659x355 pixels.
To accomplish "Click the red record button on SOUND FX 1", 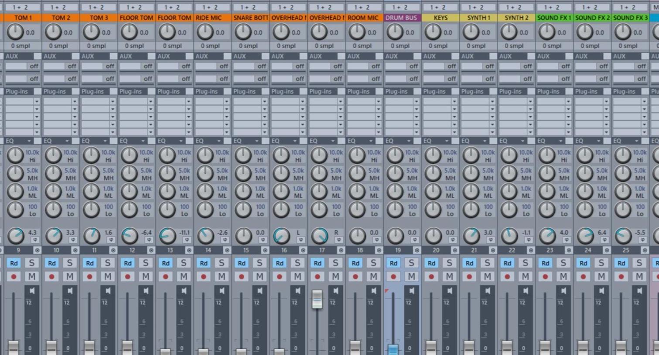I will [545, 277].
